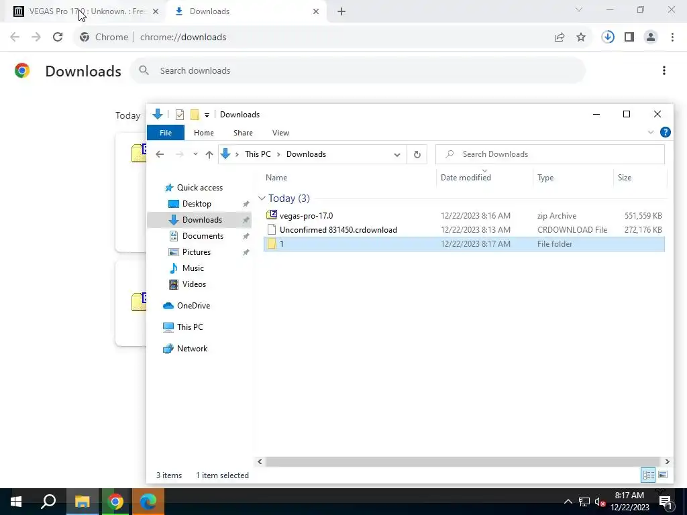Close the VEGAS Pro 17.0 tab
Viewport: 687px width, 515px height.
[x=156, y=11]
